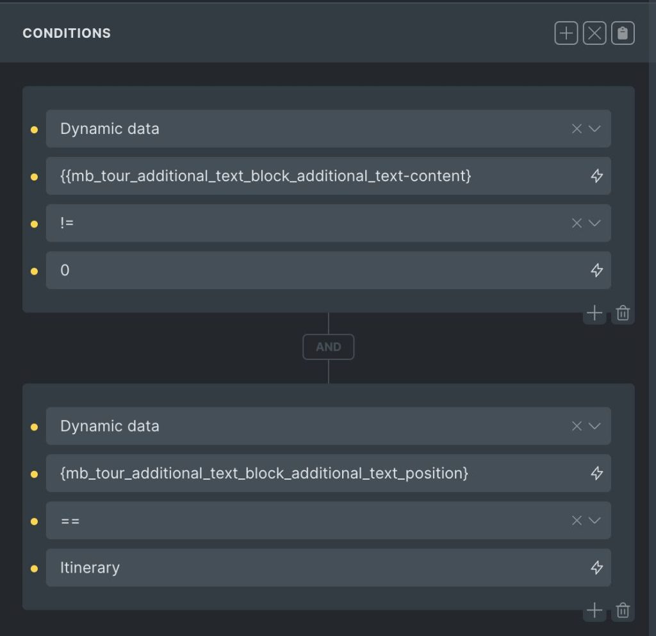The height and width of the screenshot is (636, 656).
Task: Delete the second condition with its trash icon
Action: [x=623, y=610]
